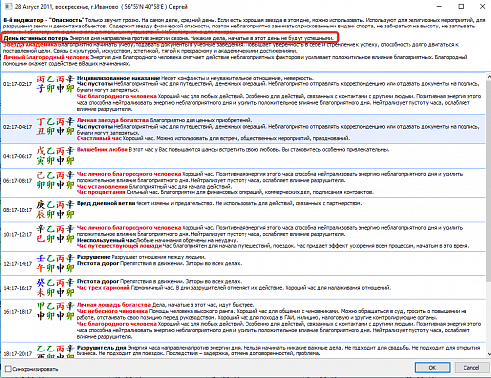Click the 戊 hour stem in 04:17-06:17 row

point(40,151)
